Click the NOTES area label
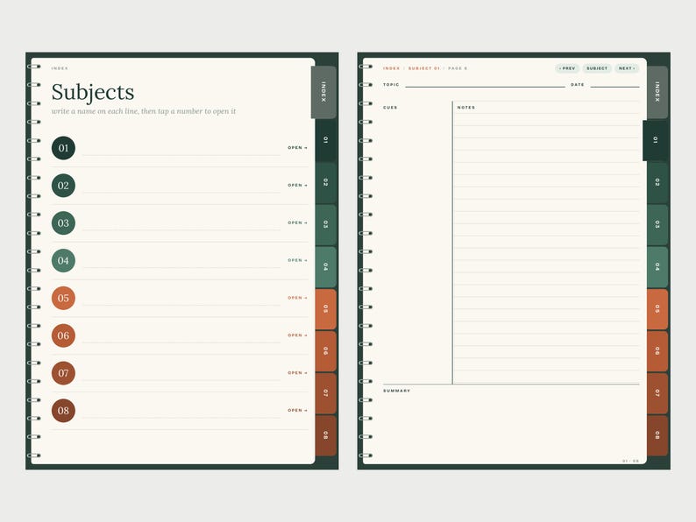Screen dimensions: 696x522 coord(466,108)
